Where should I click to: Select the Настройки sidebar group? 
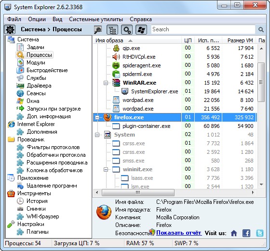(x=31, y=224)
